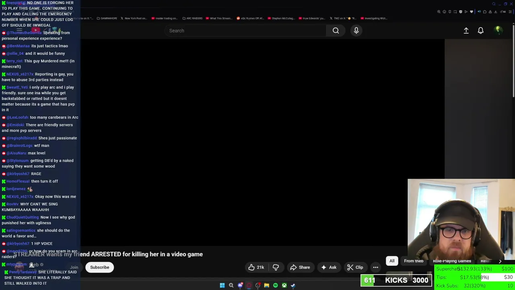Open the Stephen McCullag bookmark
The width and height of the screenshot is (515, 290).
(x=281, y=18)
